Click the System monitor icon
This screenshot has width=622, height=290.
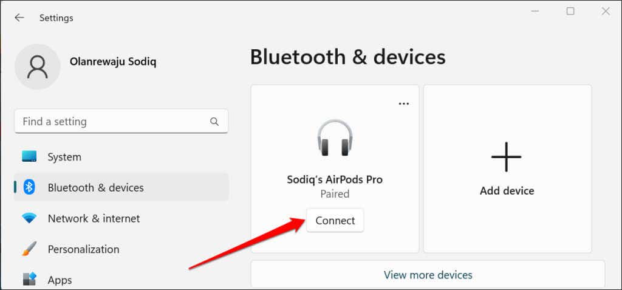[x=29, y=157]
